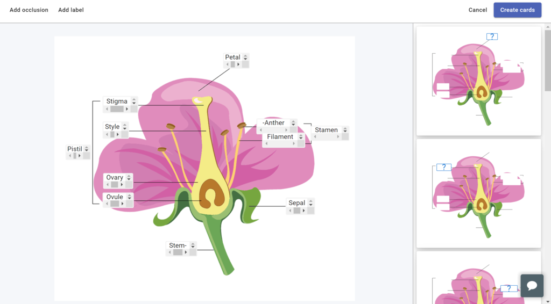
Task: Open third card preview with Anther hidden
Action: click(478, 278)
